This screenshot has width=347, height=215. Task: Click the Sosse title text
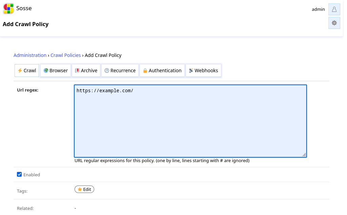click(24, 8)
